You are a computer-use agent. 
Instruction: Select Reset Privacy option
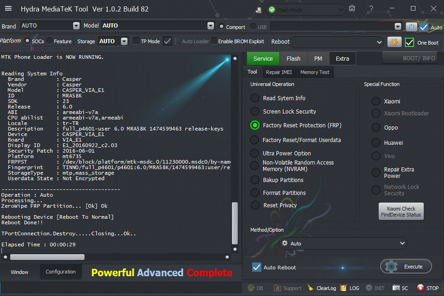255,205
